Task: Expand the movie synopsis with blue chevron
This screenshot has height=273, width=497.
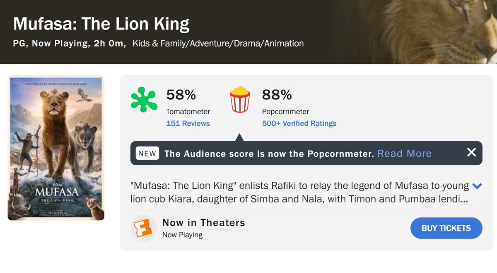Action: [x=477, y=186]
